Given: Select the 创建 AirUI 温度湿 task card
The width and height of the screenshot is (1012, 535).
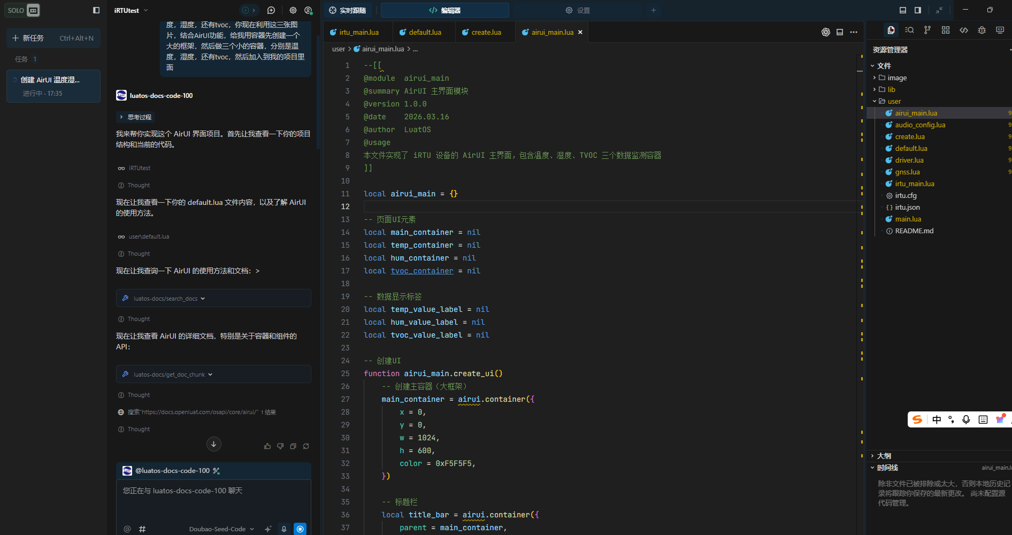Looking at the screenshot, I should (x=53, y=86).
